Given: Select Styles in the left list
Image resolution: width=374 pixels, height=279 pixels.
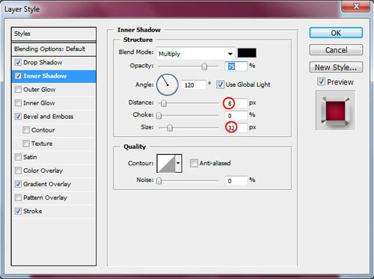Looking at the screenshot, I should [x=54, y=34].
